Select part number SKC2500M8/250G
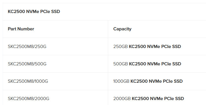 click(x=27, y=47)
